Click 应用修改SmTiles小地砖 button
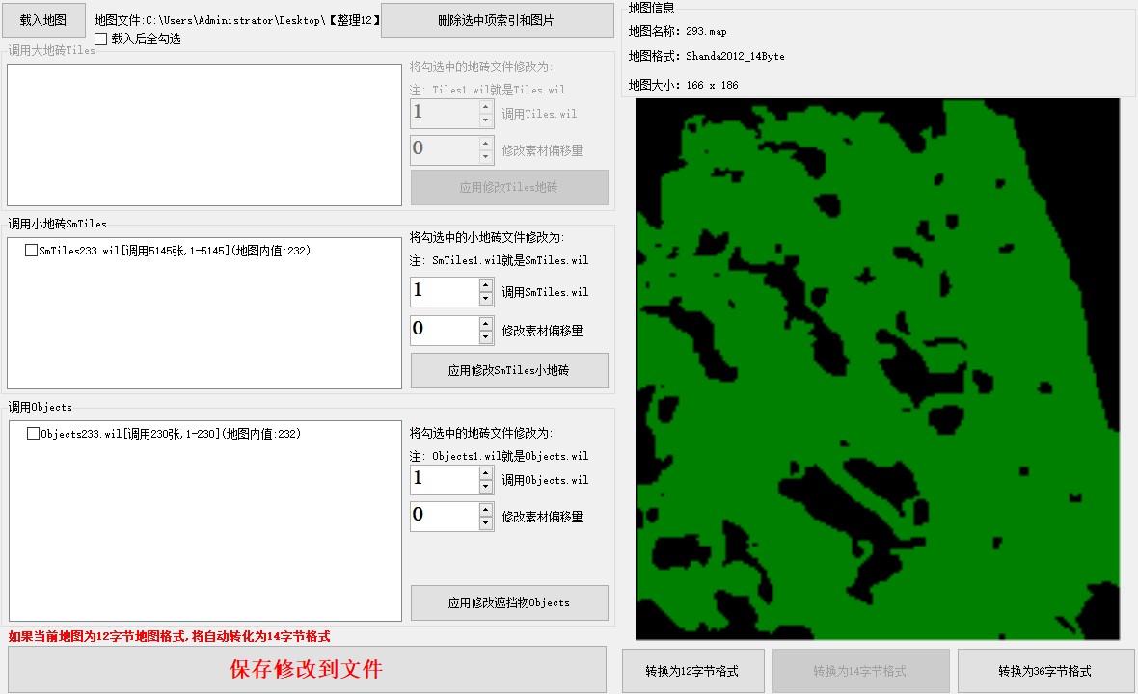The image size is (1138, 694). pyautogui.click(x=509, y=370)
